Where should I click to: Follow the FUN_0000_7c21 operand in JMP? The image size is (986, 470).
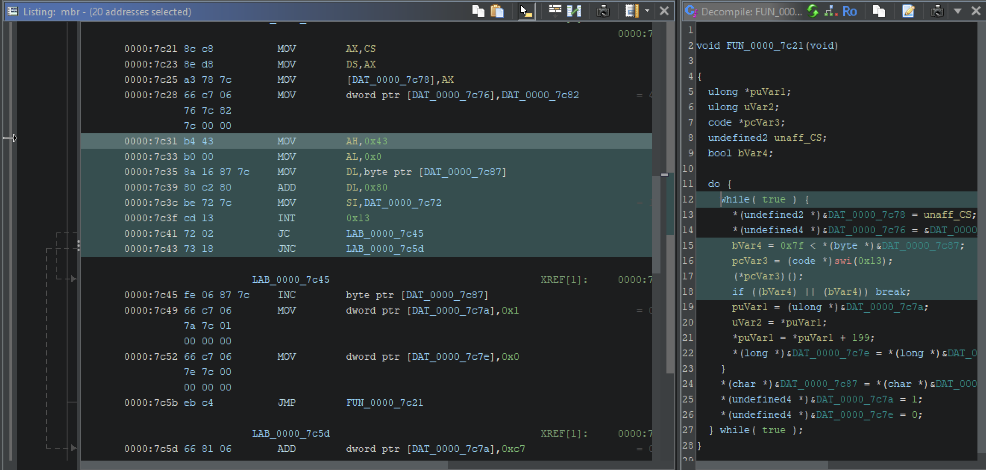[x=384, y=402]
